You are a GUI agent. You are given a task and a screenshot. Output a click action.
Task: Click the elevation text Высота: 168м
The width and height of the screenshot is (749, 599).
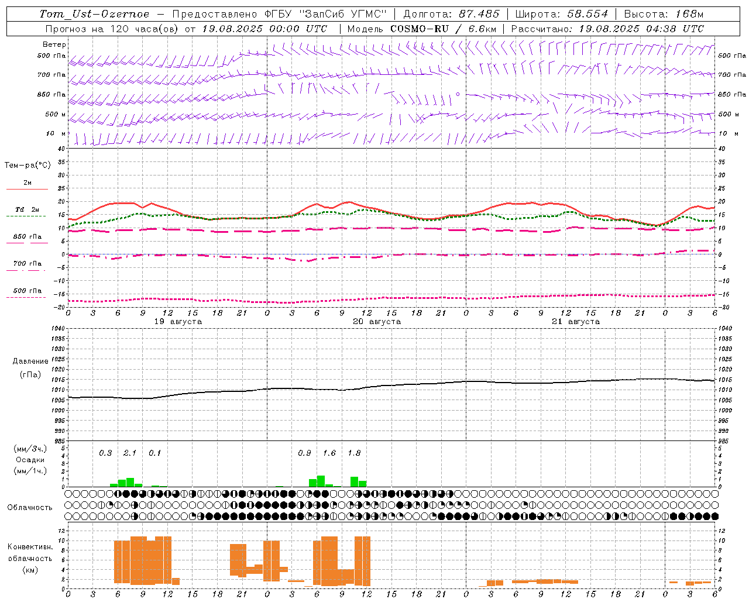click(664, 14)
